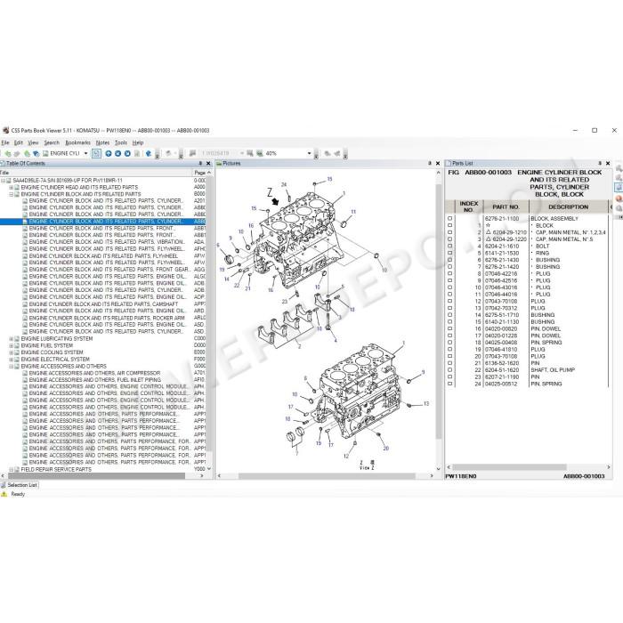Click the first blue round navigation icon
Image resolution: width=623 pixels, height=623 pixels.
coord(109,153)
